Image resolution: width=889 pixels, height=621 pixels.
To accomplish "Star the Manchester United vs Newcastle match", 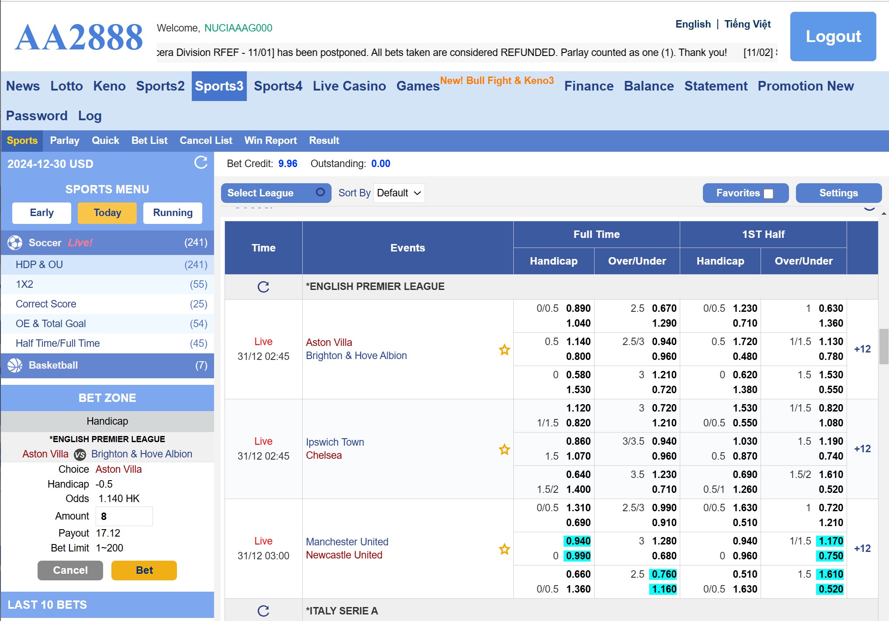I will [x=504, y=549].
